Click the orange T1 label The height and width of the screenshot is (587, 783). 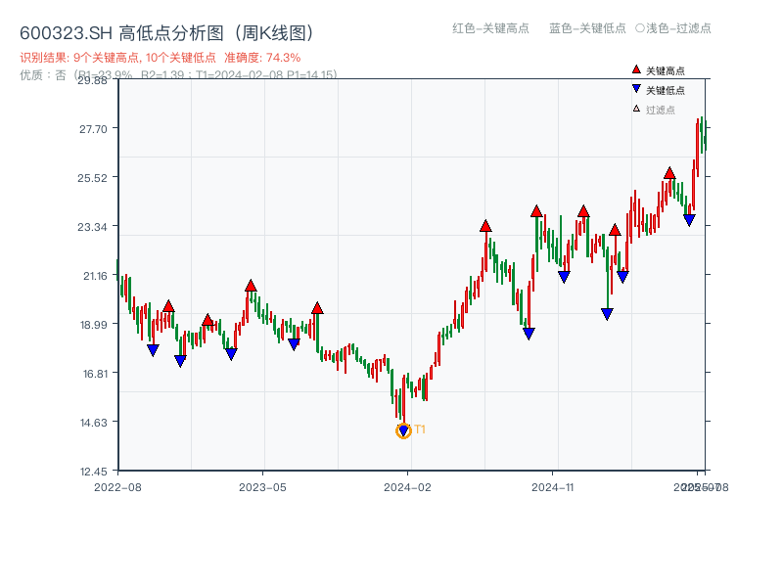pos(420,429)
